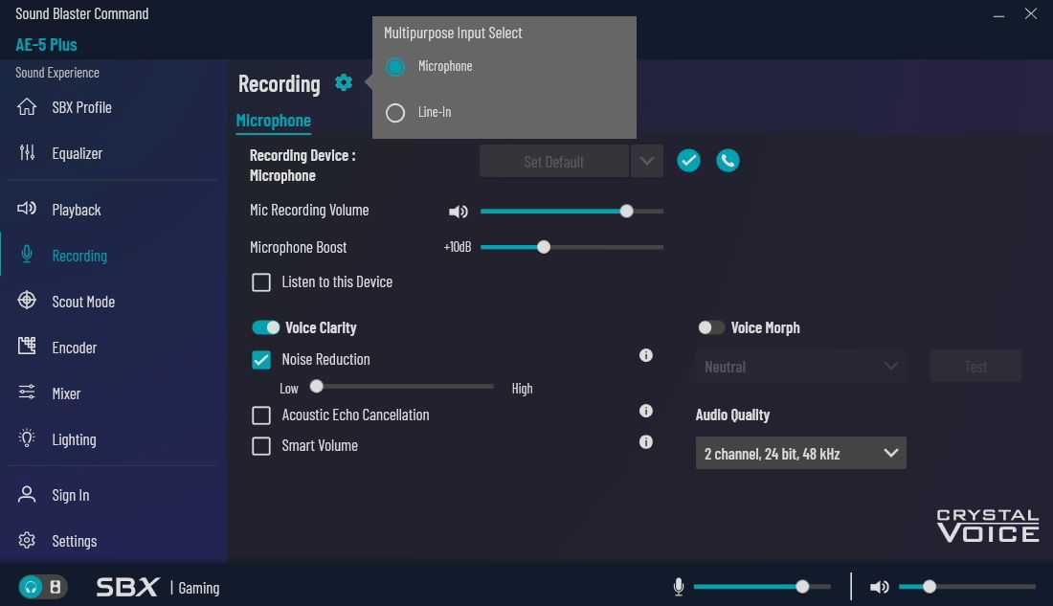The width and height of the screenshot is (1053, 606).
Task: Toggle the headphone/speaker output switch
Action: [42, 587]
